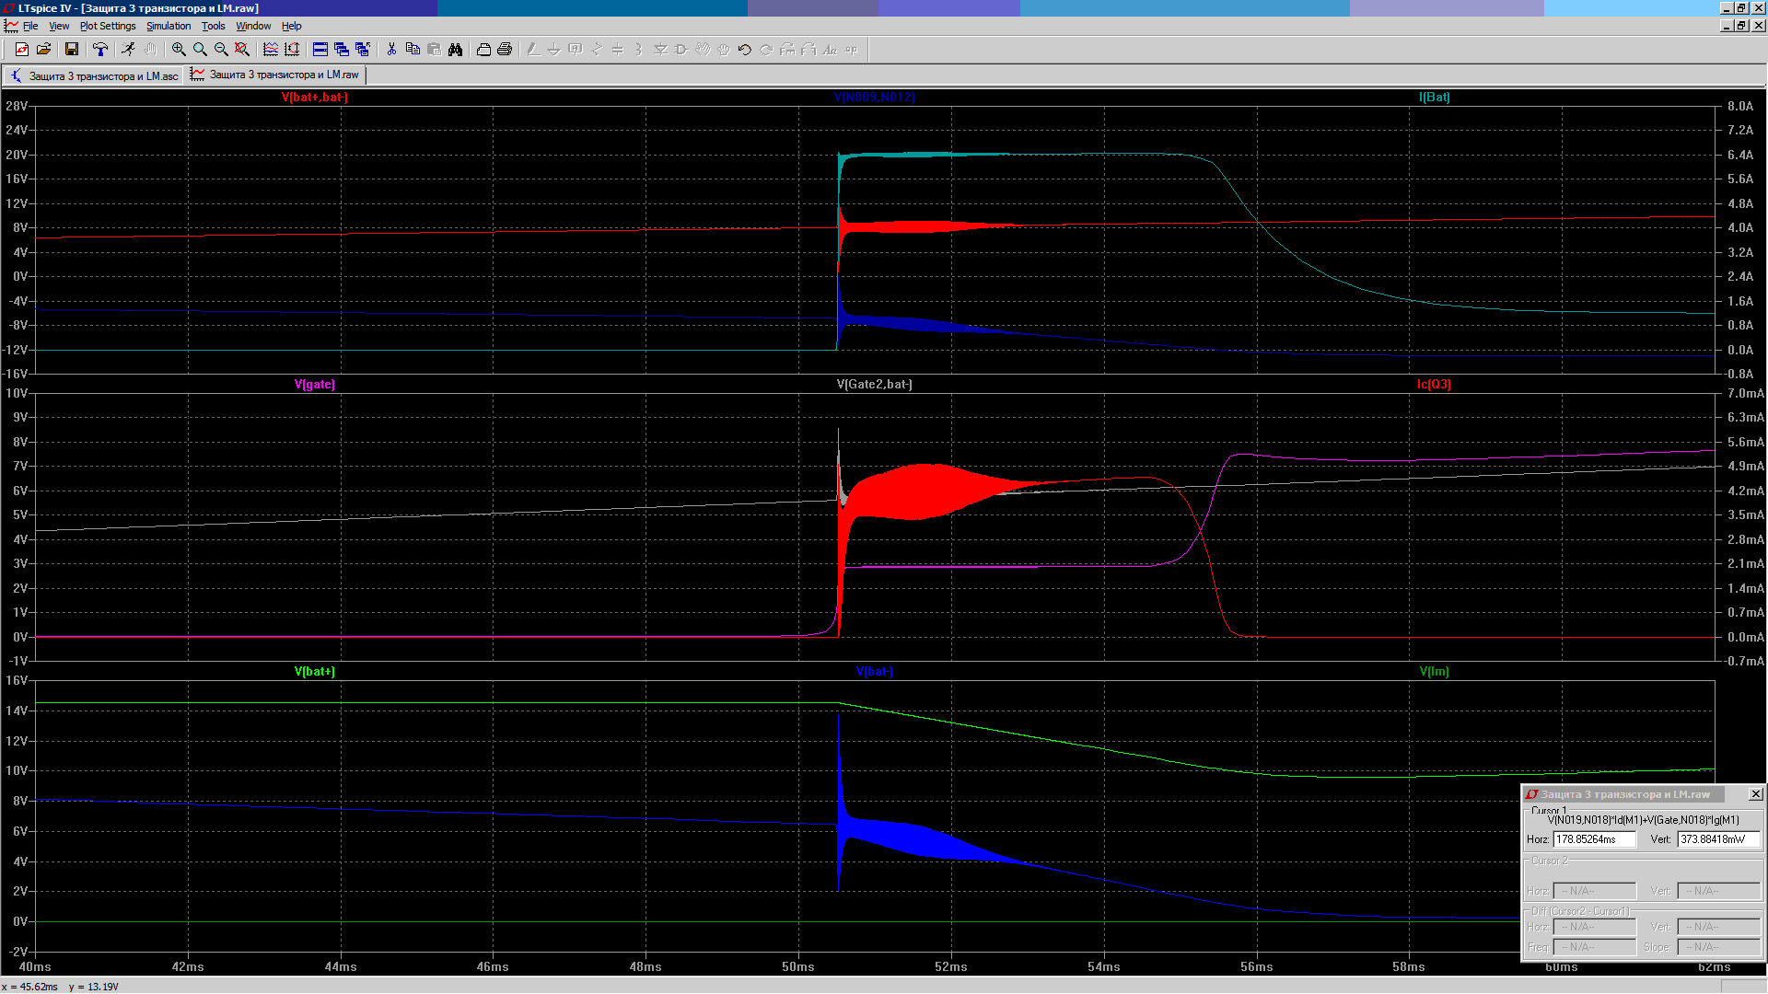Click the Find binoculars icon
The height and width of the screenshot is (994, 1768).
pyautogui.click(x=455, y=50)
